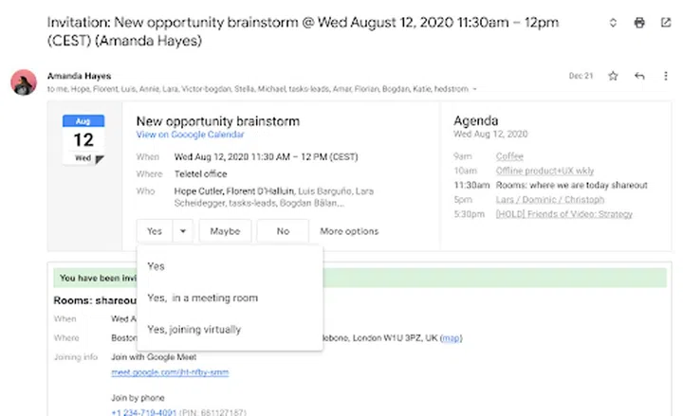Screen dimensions: 683x416
Task: Select 'Yes, joining virtually' option
Action: (194, 330)
